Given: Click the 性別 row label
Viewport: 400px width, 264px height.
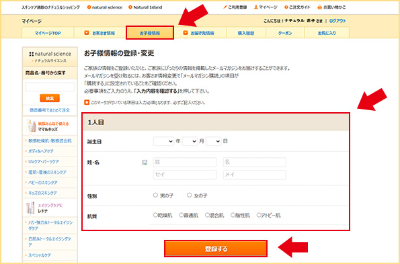Looking at the screenshot, I should [x=92, y=196].
